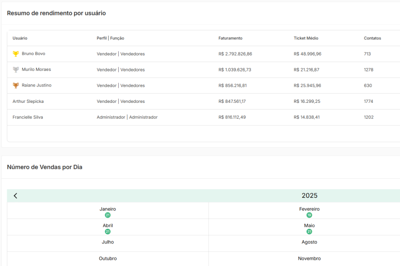Click the badge showing 19 under Fevereiro
The height and width of the screenshot is (266, 400).
pos(309,214)
